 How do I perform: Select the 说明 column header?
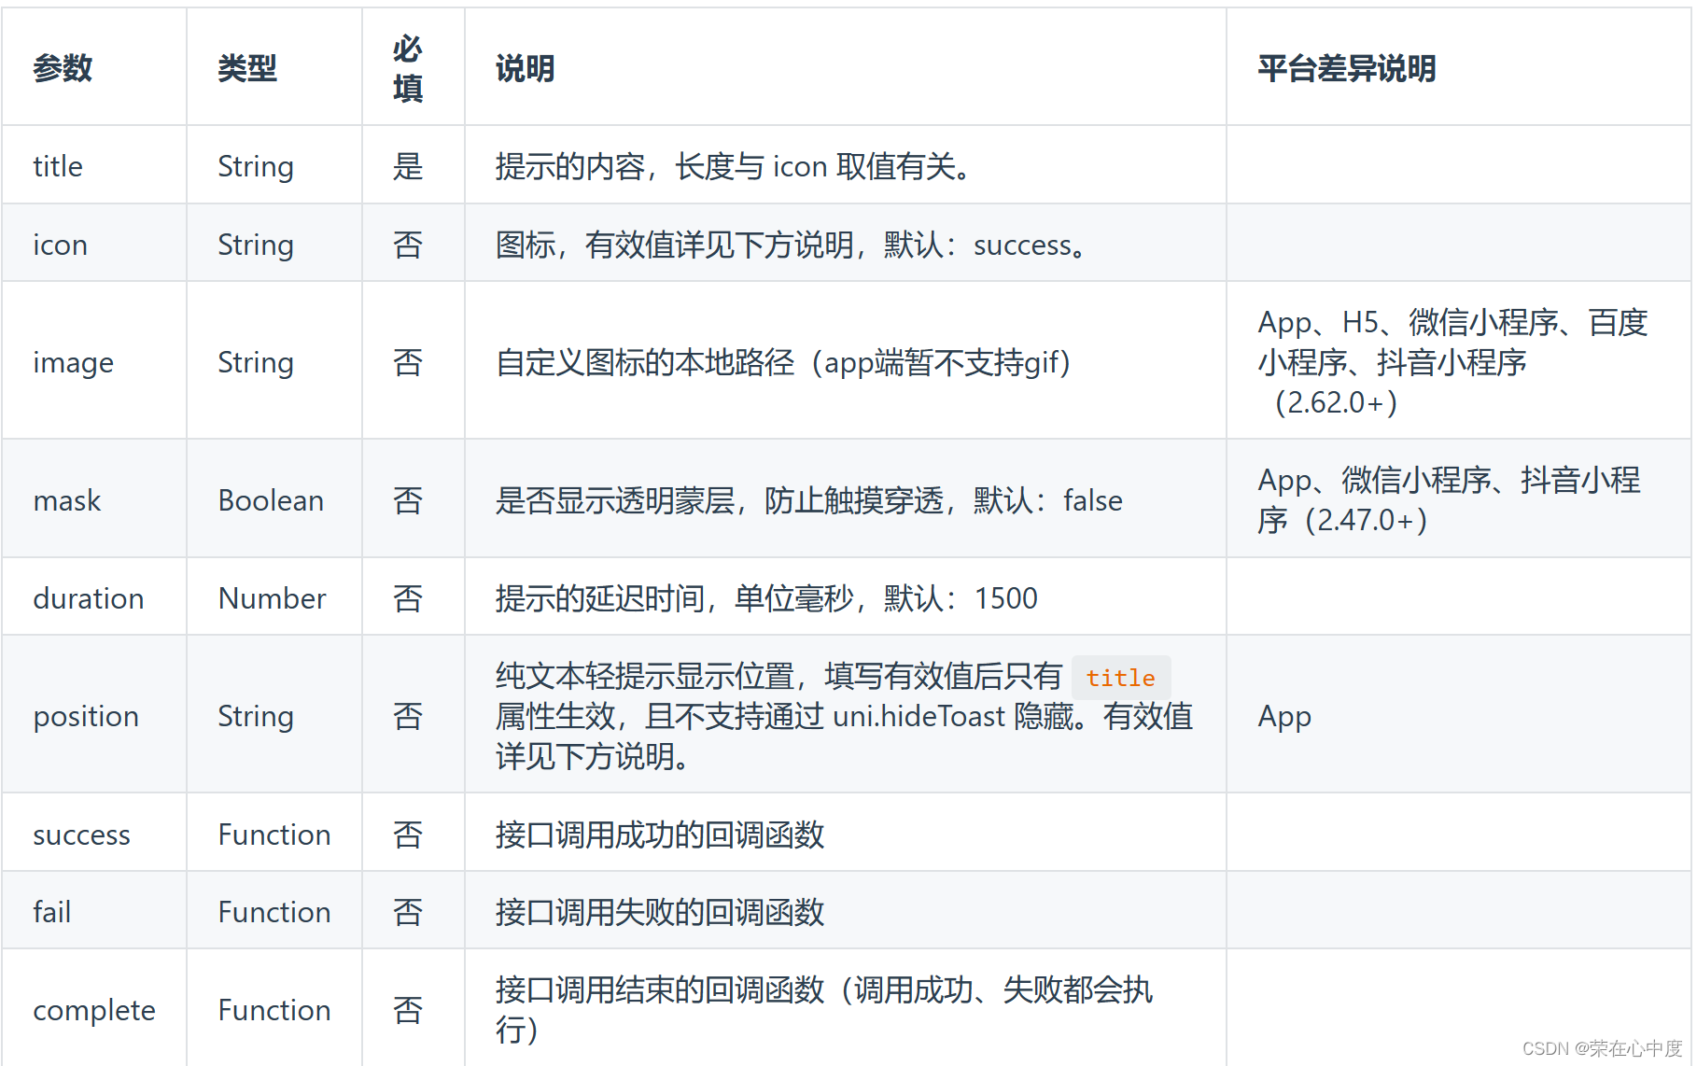click(524, 68)
